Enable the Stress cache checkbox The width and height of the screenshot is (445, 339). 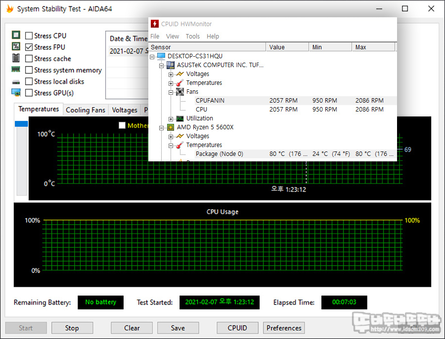point(29,59)
